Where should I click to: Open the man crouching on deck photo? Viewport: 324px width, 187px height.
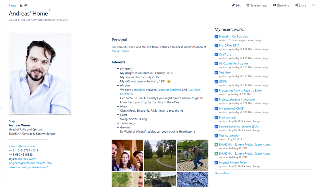[x=192, y=155]
